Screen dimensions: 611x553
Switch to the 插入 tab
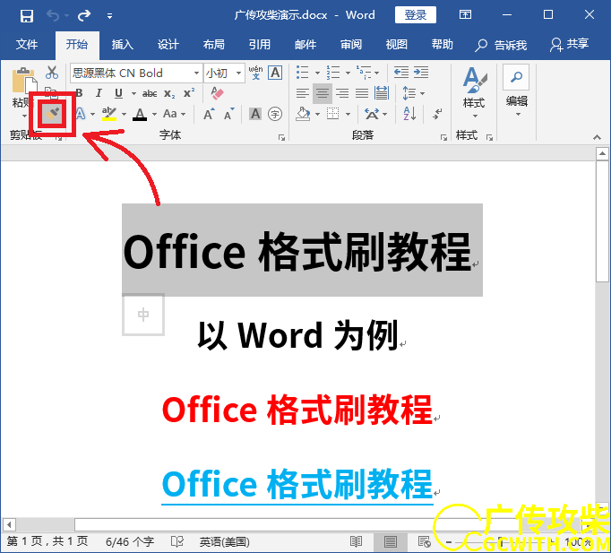122,45
